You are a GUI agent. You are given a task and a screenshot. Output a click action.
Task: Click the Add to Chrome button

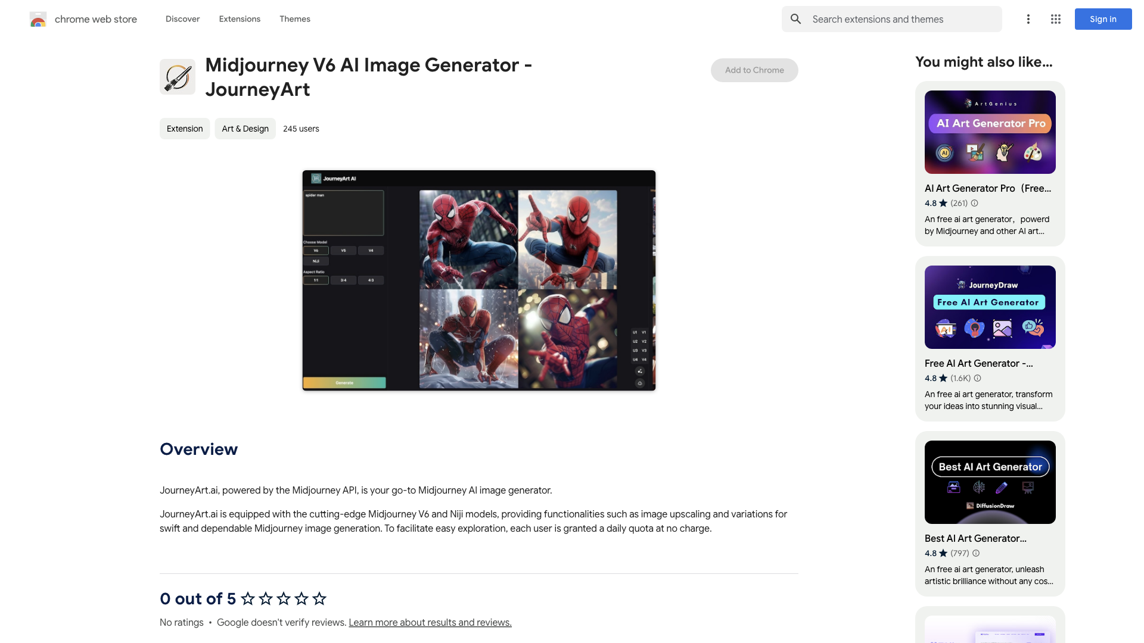754,70
